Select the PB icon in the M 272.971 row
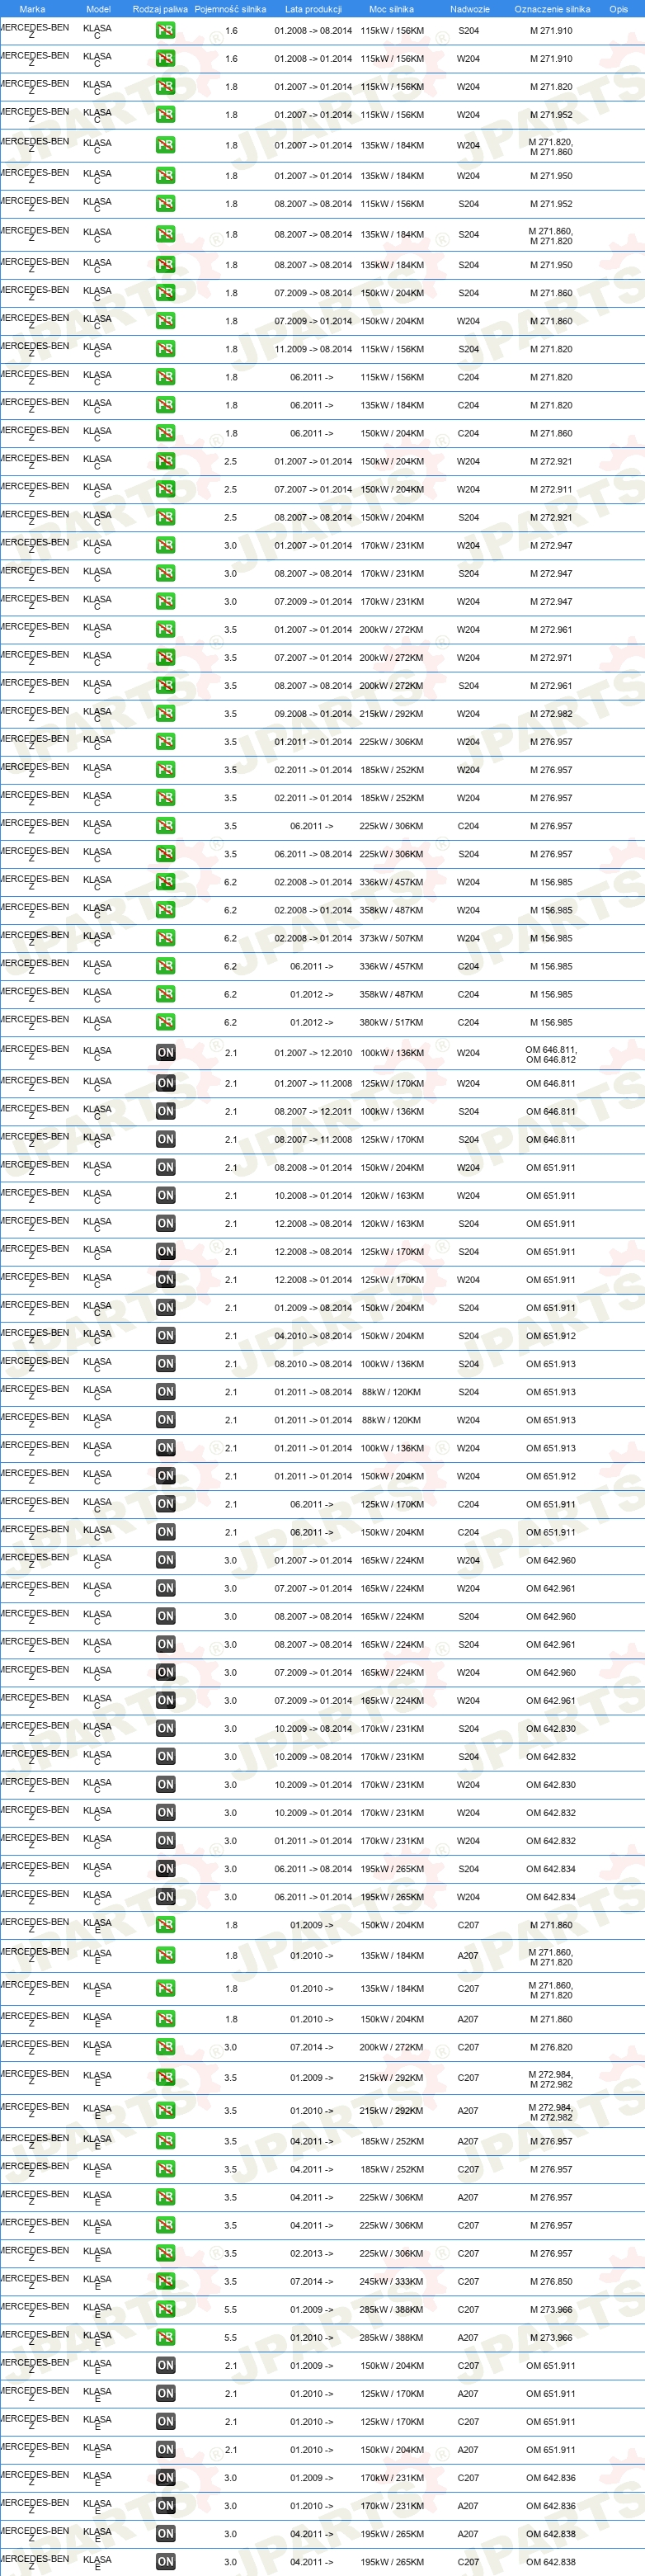The image size is (645, 2576). point(165,658)
